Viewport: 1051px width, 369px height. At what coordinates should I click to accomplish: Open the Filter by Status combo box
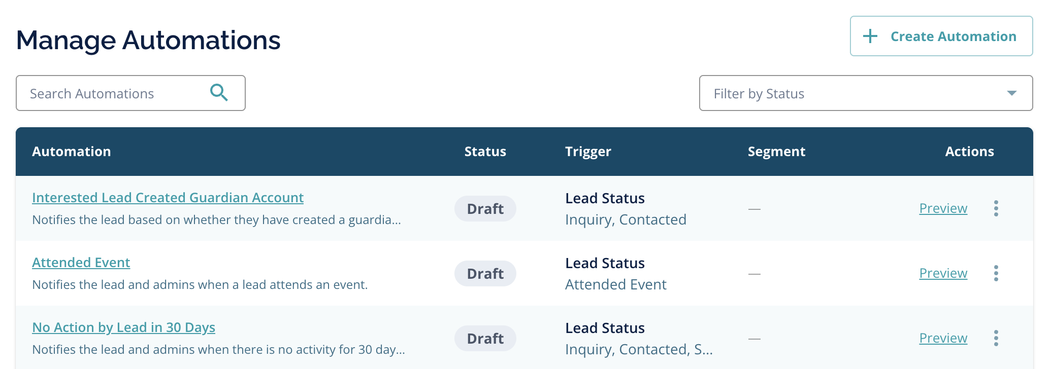coord(866,93)
